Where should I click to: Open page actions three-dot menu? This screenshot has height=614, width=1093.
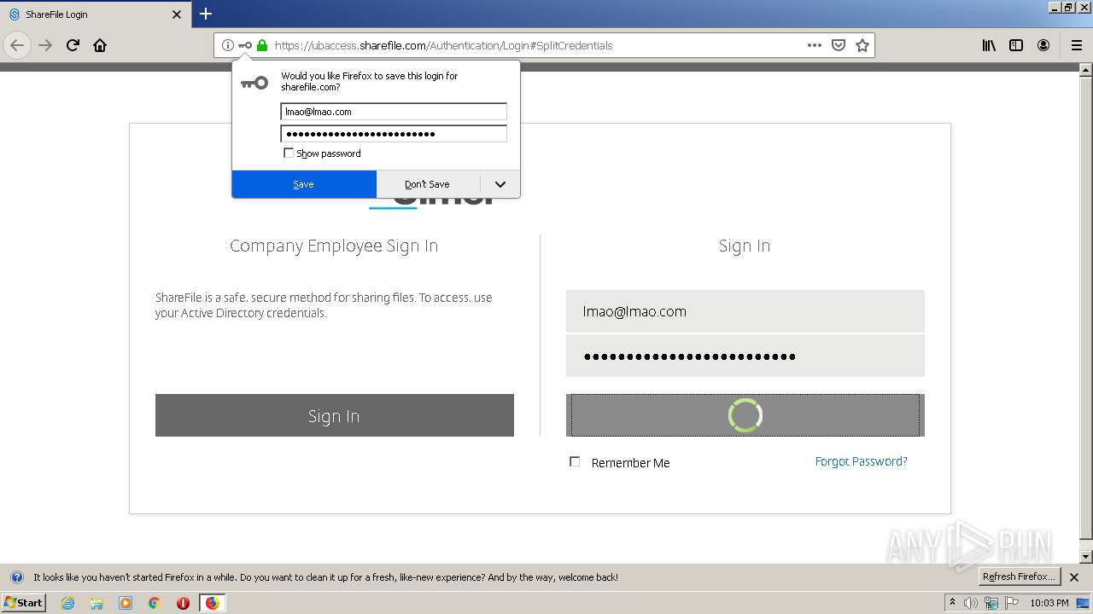point(815,45)
